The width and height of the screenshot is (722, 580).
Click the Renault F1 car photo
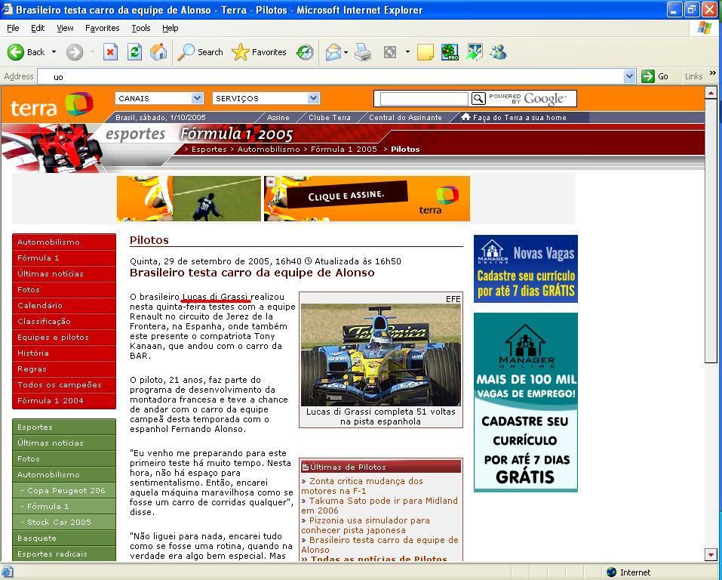(380, 354)
